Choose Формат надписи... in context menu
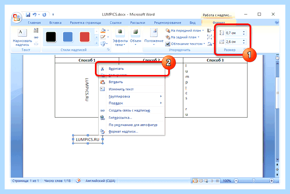 pyautogui.click(x=132, y=132)
